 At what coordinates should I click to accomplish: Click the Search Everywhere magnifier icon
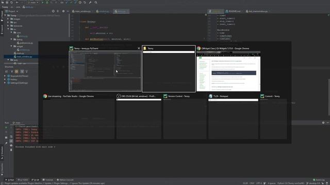96,2
